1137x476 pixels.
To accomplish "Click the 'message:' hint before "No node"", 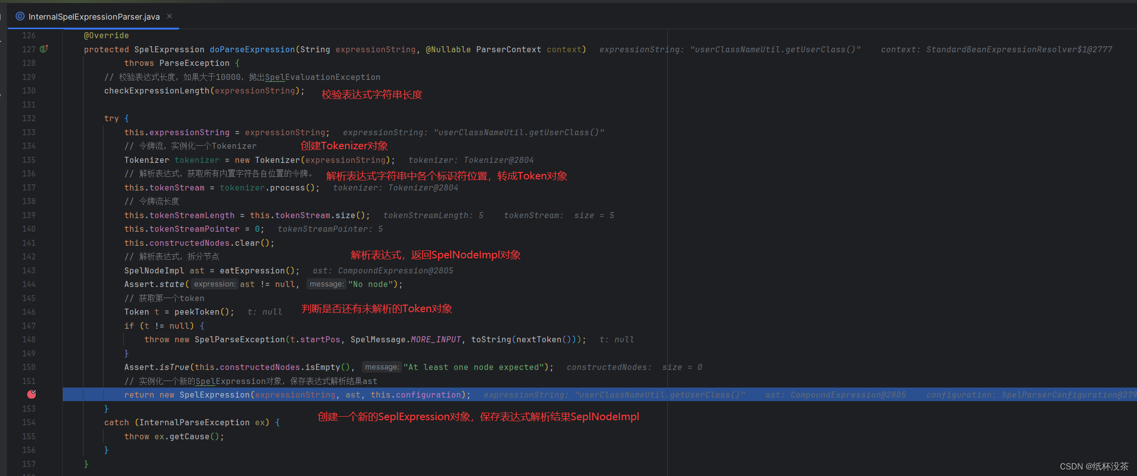I will (x=327, y=284).
